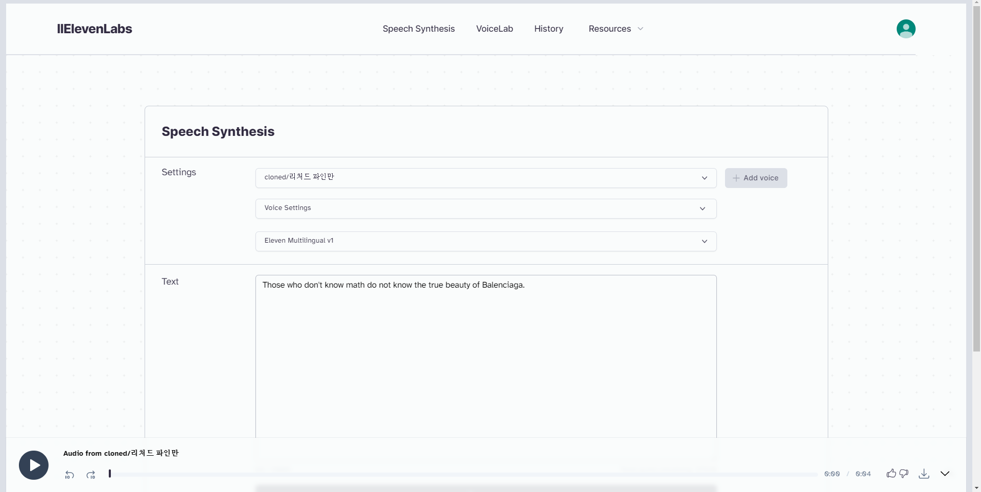Click the 0:00 elapsed time text
This screenshot has height=492, width=981.
[x=832, y=474]
